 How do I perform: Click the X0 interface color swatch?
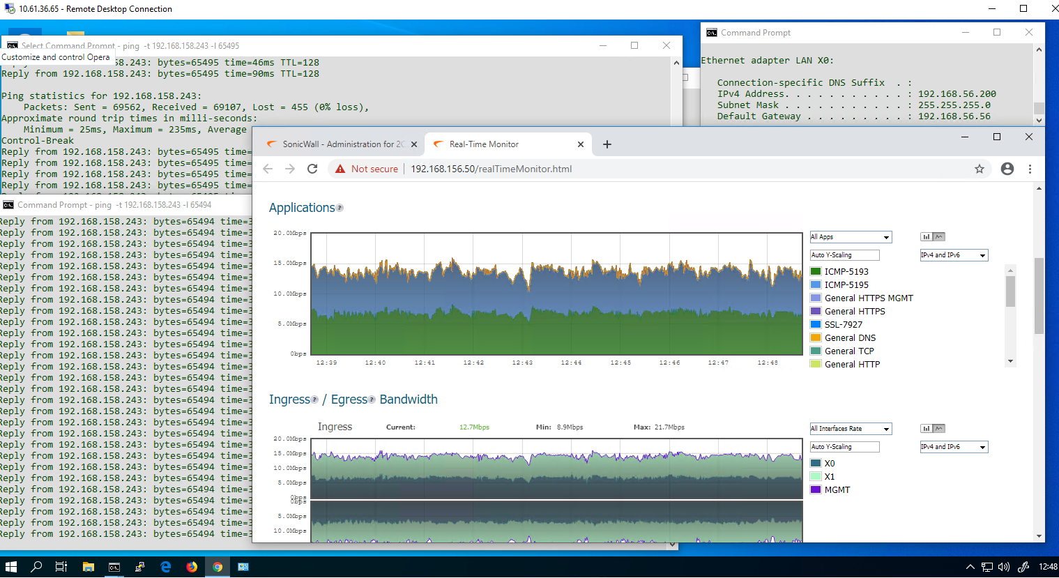[816, 463]
